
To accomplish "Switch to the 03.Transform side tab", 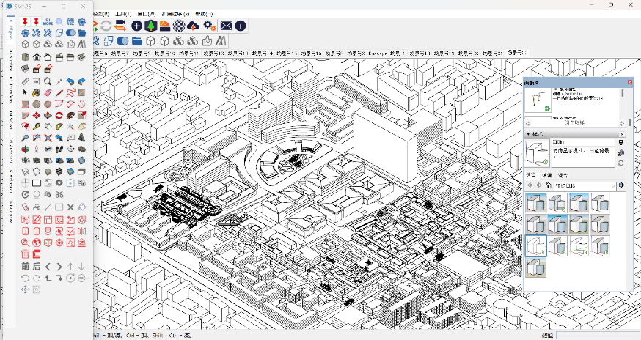I will tap(11, 92).
